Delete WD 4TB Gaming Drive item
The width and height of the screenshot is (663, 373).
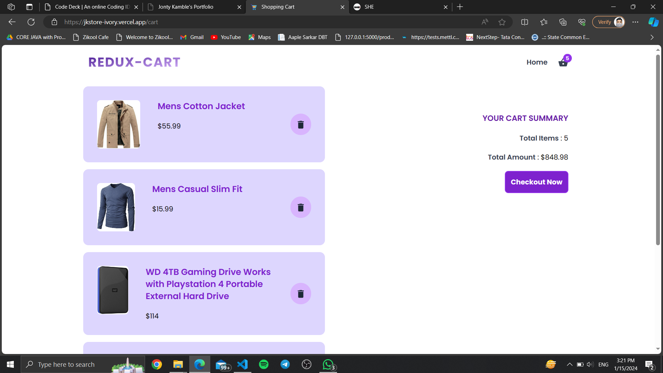coord(300,294)
